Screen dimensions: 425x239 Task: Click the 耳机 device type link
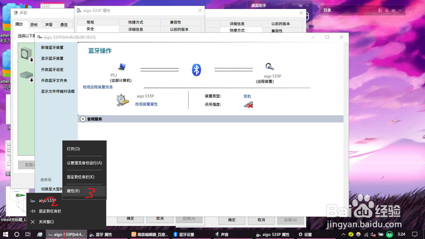click(x=247, y=96)
